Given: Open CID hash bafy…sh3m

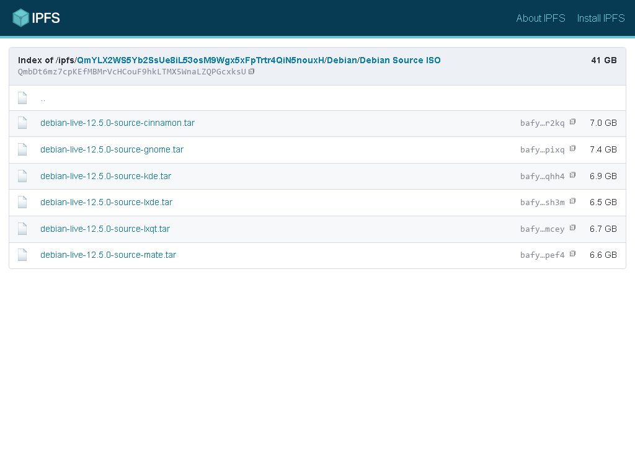Looking at the screenshot, I should [542, 203].
